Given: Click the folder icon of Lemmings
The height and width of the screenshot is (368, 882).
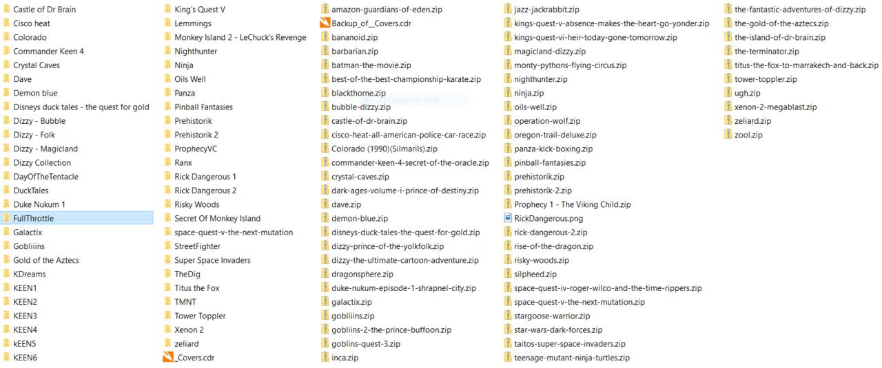Looking at the screenshot, I should point(167,23).
